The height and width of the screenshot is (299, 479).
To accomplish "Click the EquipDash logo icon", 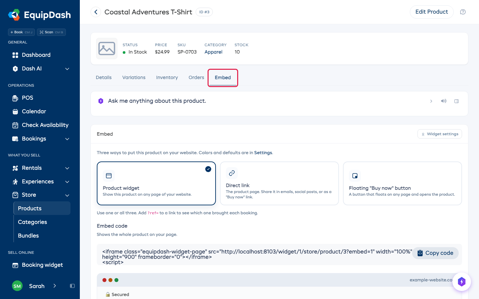I will click(14, 15).
